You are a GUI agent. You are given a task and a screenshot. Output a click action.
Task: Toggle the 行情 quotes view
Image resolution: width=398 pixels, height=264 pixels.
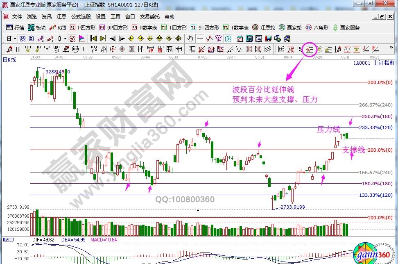pos(16,27)
